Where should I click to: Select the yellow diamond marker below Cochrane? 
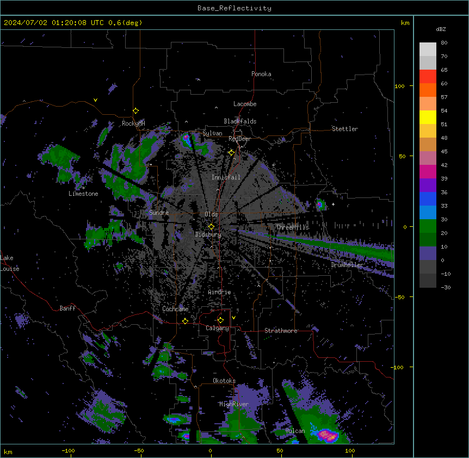pos(185,321)
